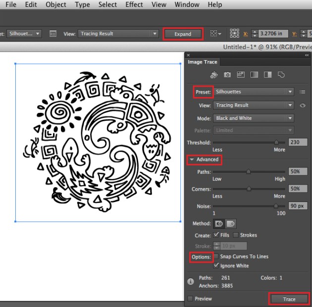The width and height of the screenshot is (312, 307).
Task: Select the Low Color preset icon
Action: (241, 75)
